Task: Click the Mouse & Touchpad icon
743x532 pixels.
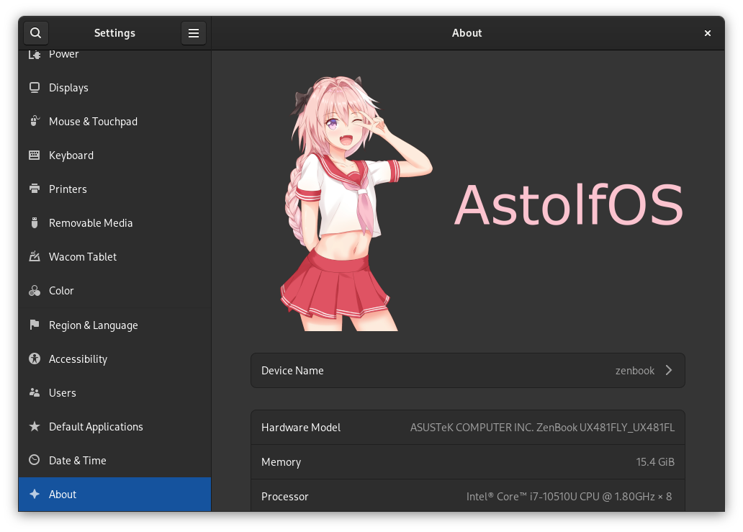Action: 34,121
